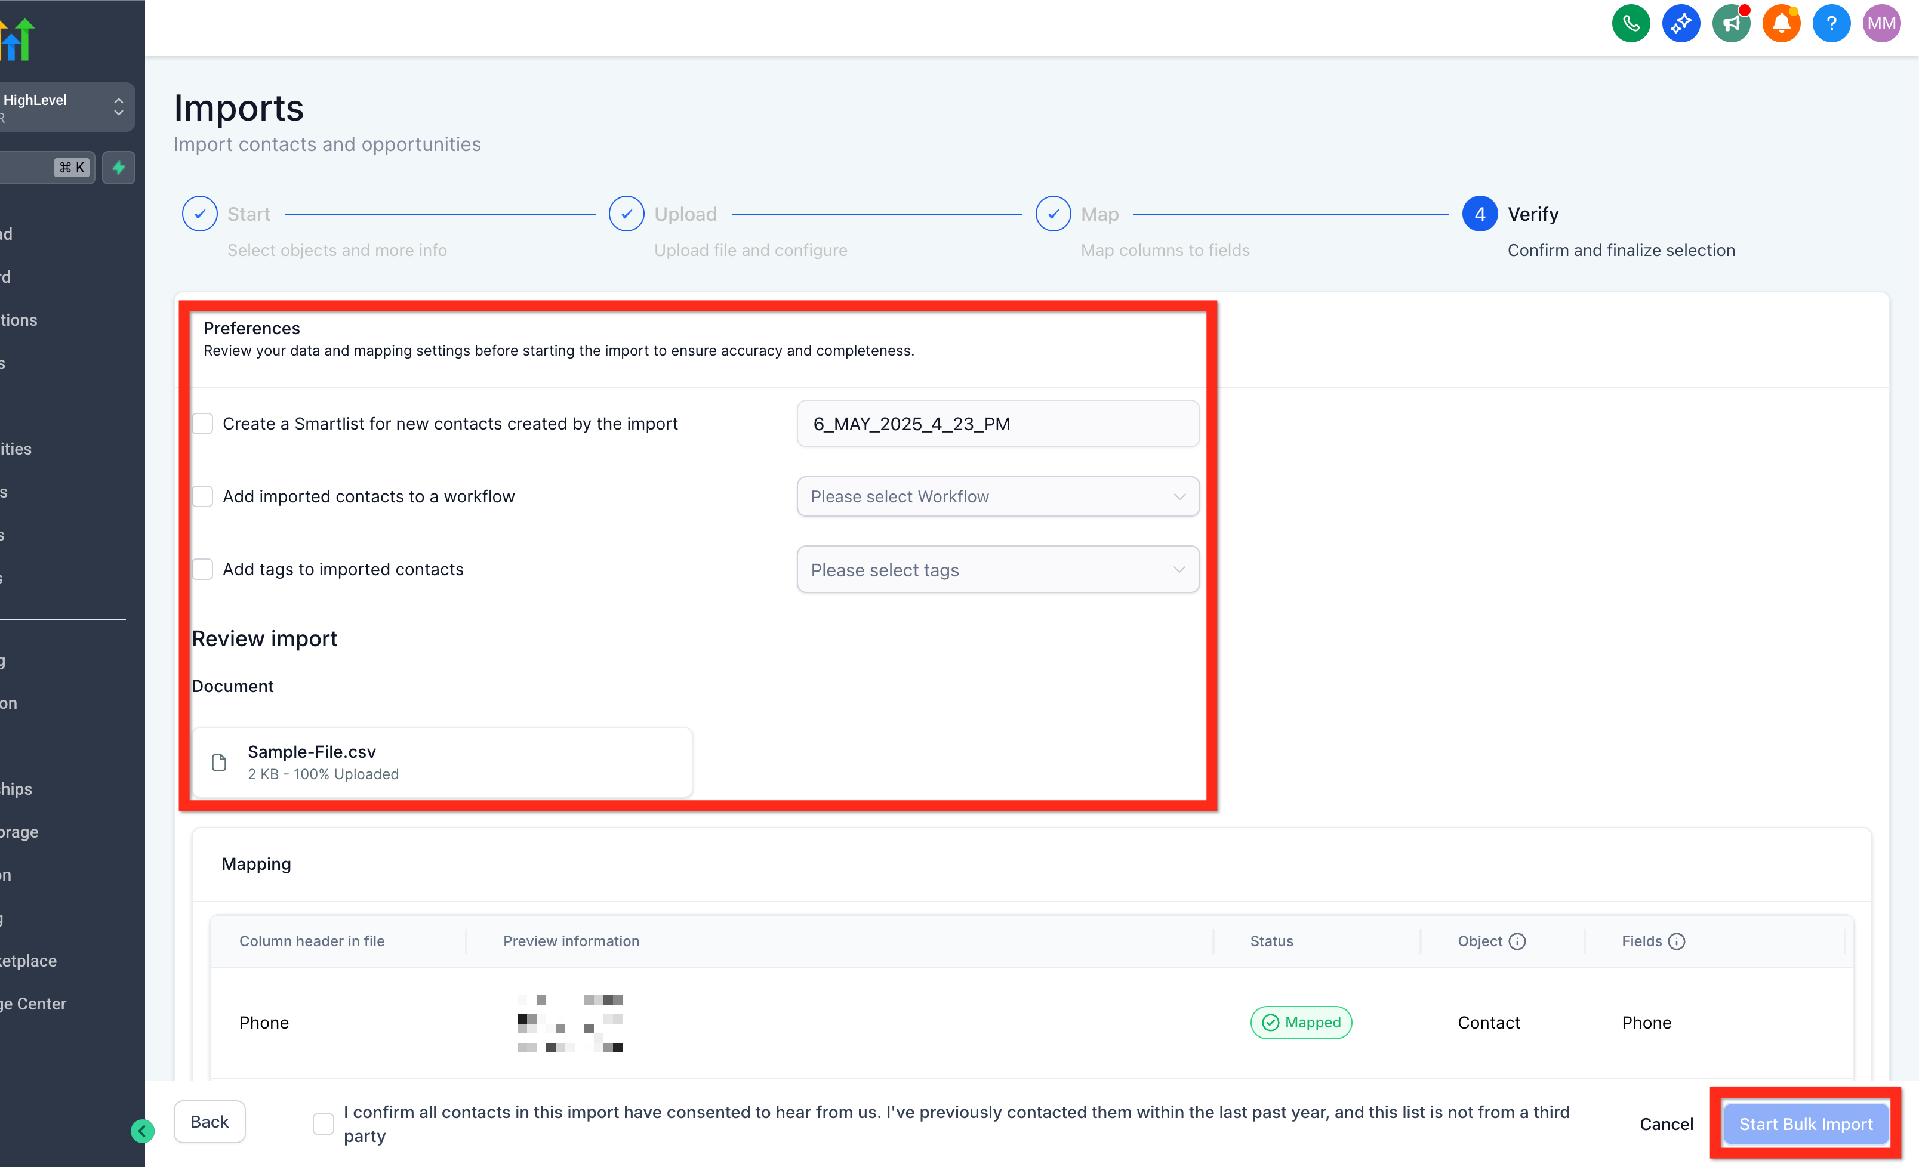Click the info icon next to Object
The image size is (1919, 1167).
(1517, 941)
